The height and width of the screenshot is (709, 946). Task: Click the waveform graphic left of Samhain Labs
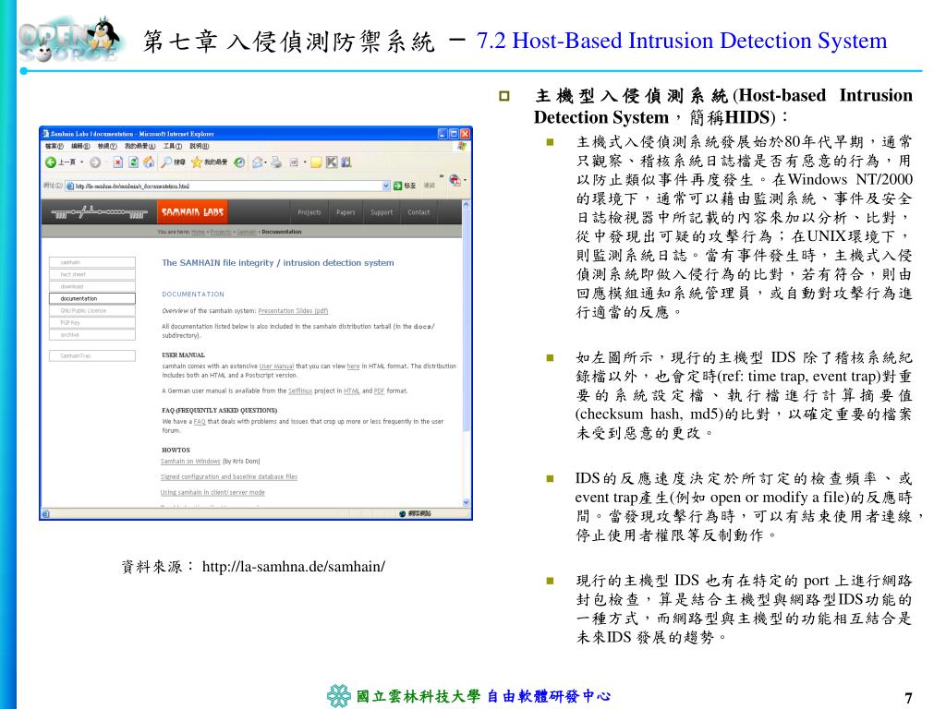click(x=99, y=212)
